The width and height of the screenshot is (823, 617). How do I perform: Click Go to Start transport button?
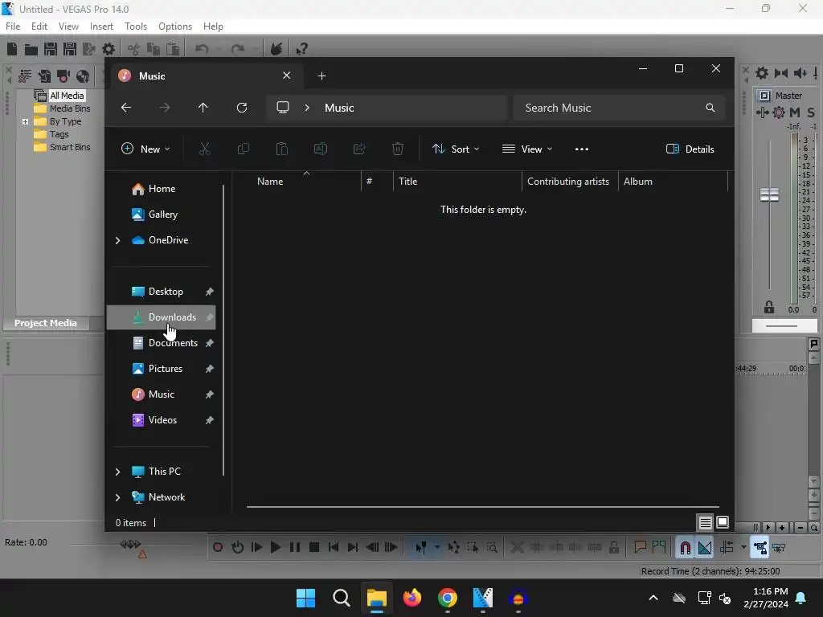coord(334,548)
